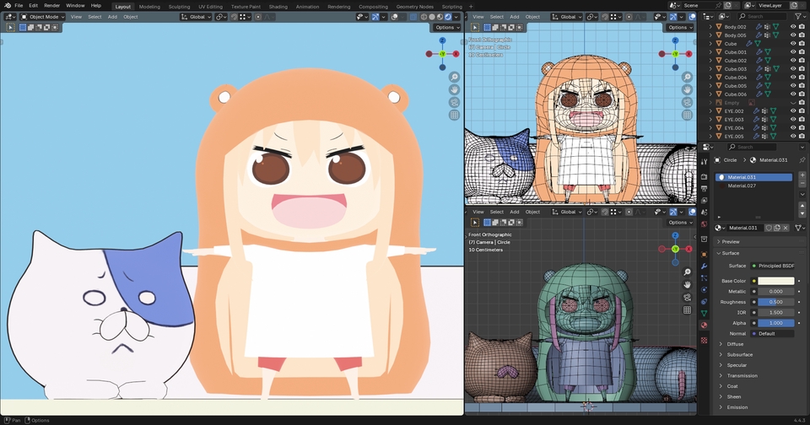Viewport: 810px width, 425px height.
Task: Toggle viewport visibility of Body.002
Action: 792,27
